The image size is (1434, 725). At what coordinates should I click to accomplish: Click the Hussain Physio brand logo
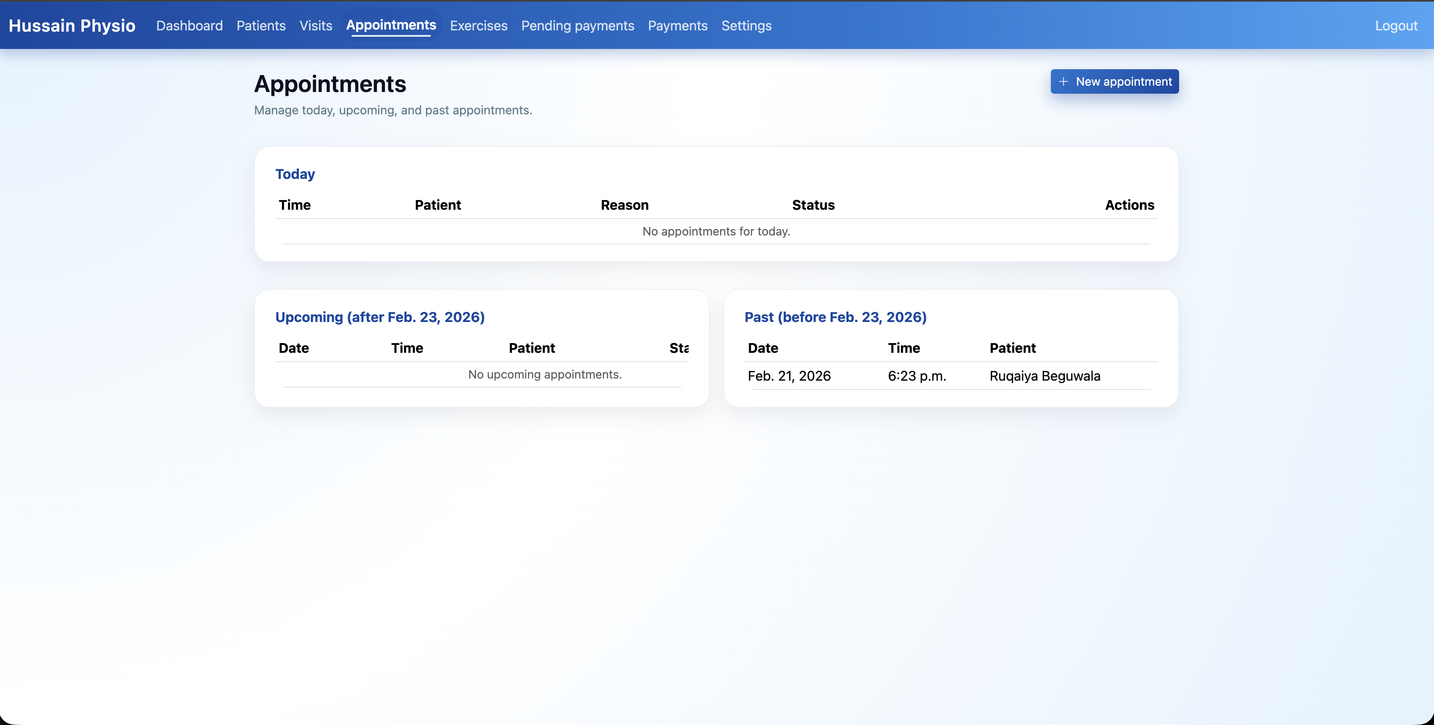click(x=72, y=26)
